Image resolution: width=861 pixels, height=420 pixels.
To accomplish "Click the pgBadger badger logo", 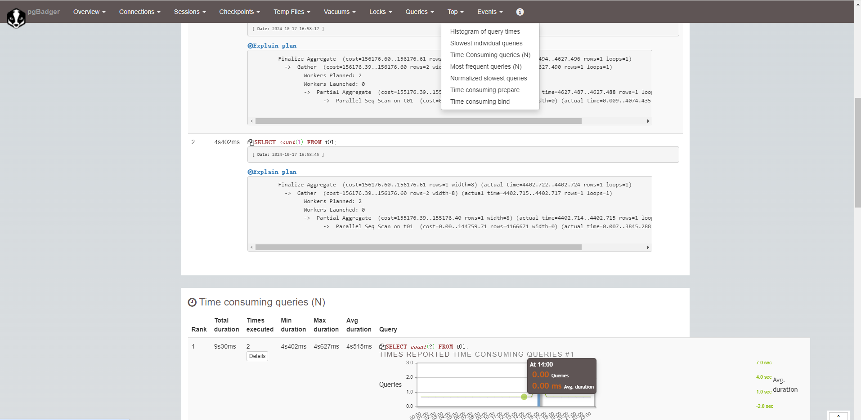I will pyautogui.click(x=16, y=18).
